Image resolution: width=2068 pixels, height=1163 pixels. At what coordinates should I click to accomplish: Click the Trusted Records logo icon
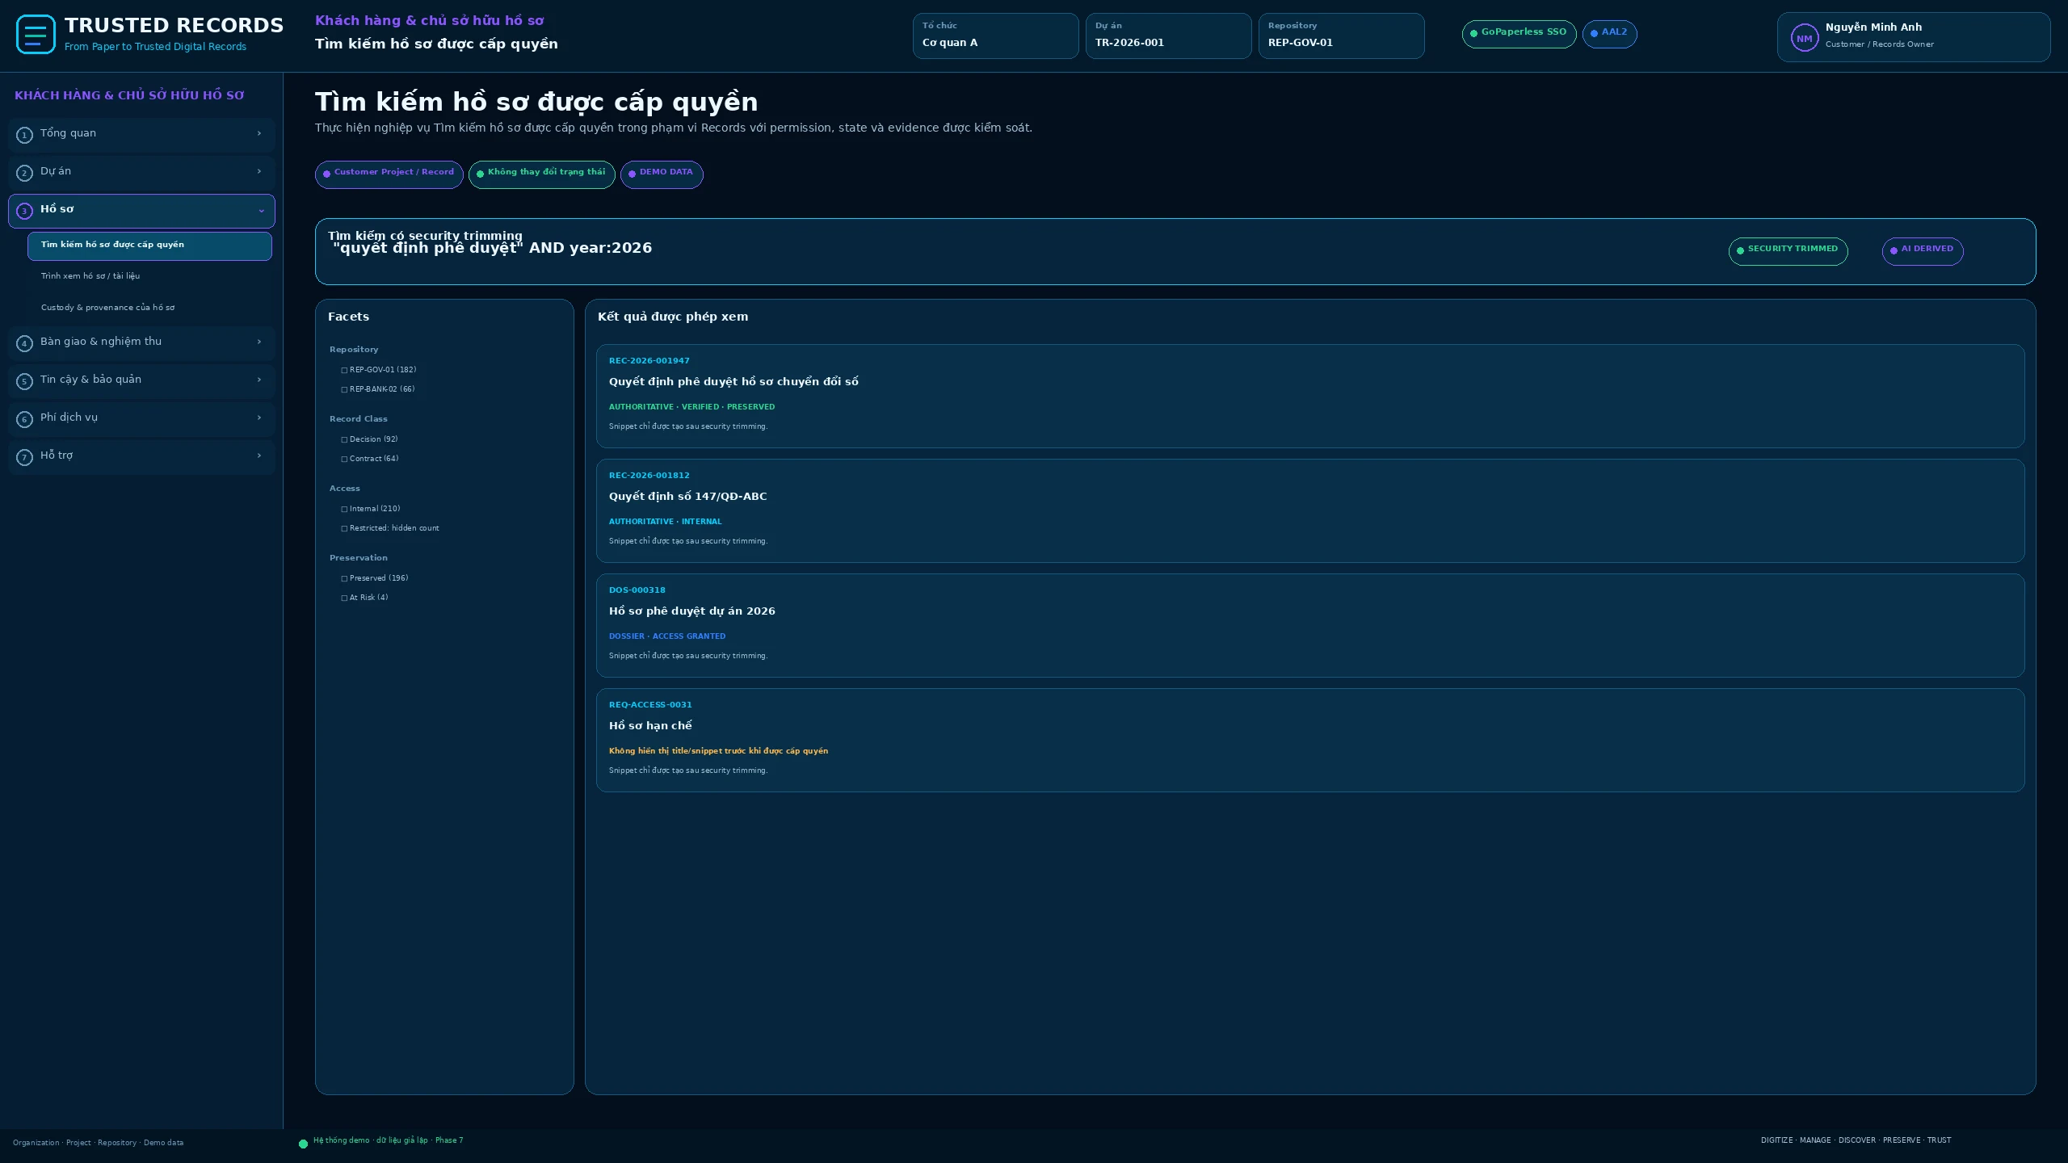pyautogui.click(x=36, y=35)
